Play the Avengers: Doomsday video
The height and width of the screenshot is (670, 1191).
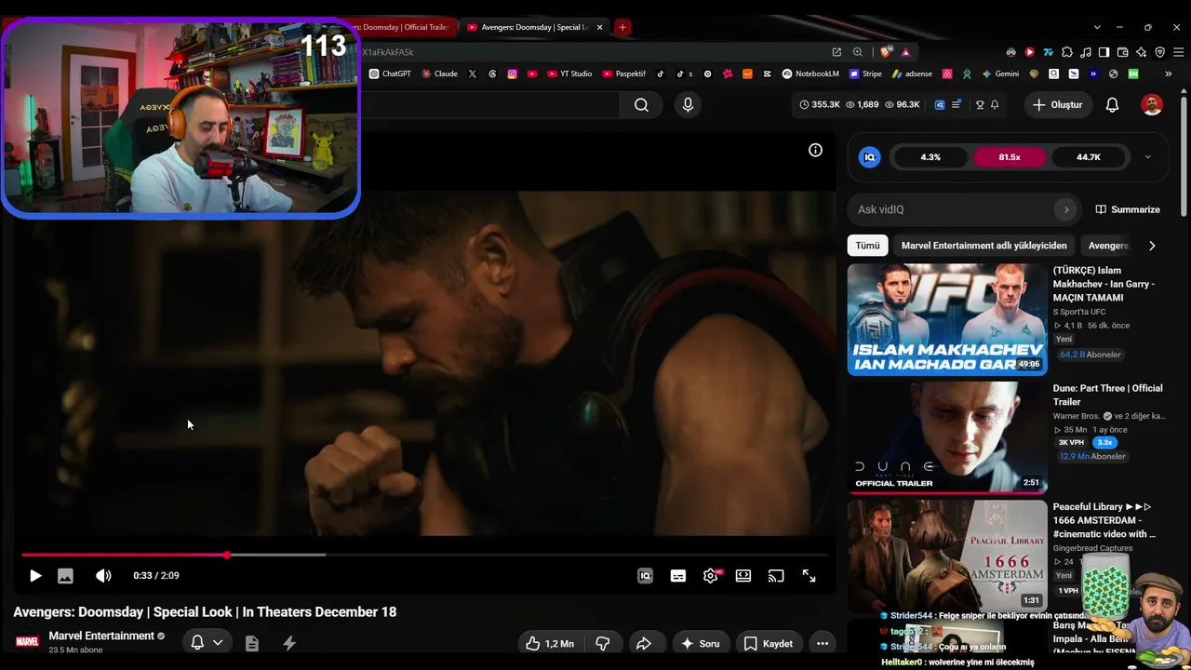pos(35,576)
